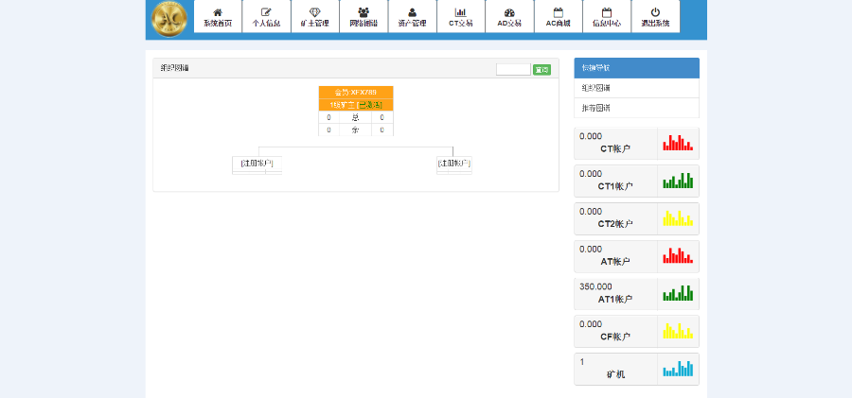Open the AC商城 calendar tab
This screenshot has width=852, height=398.
click(558, 17)
